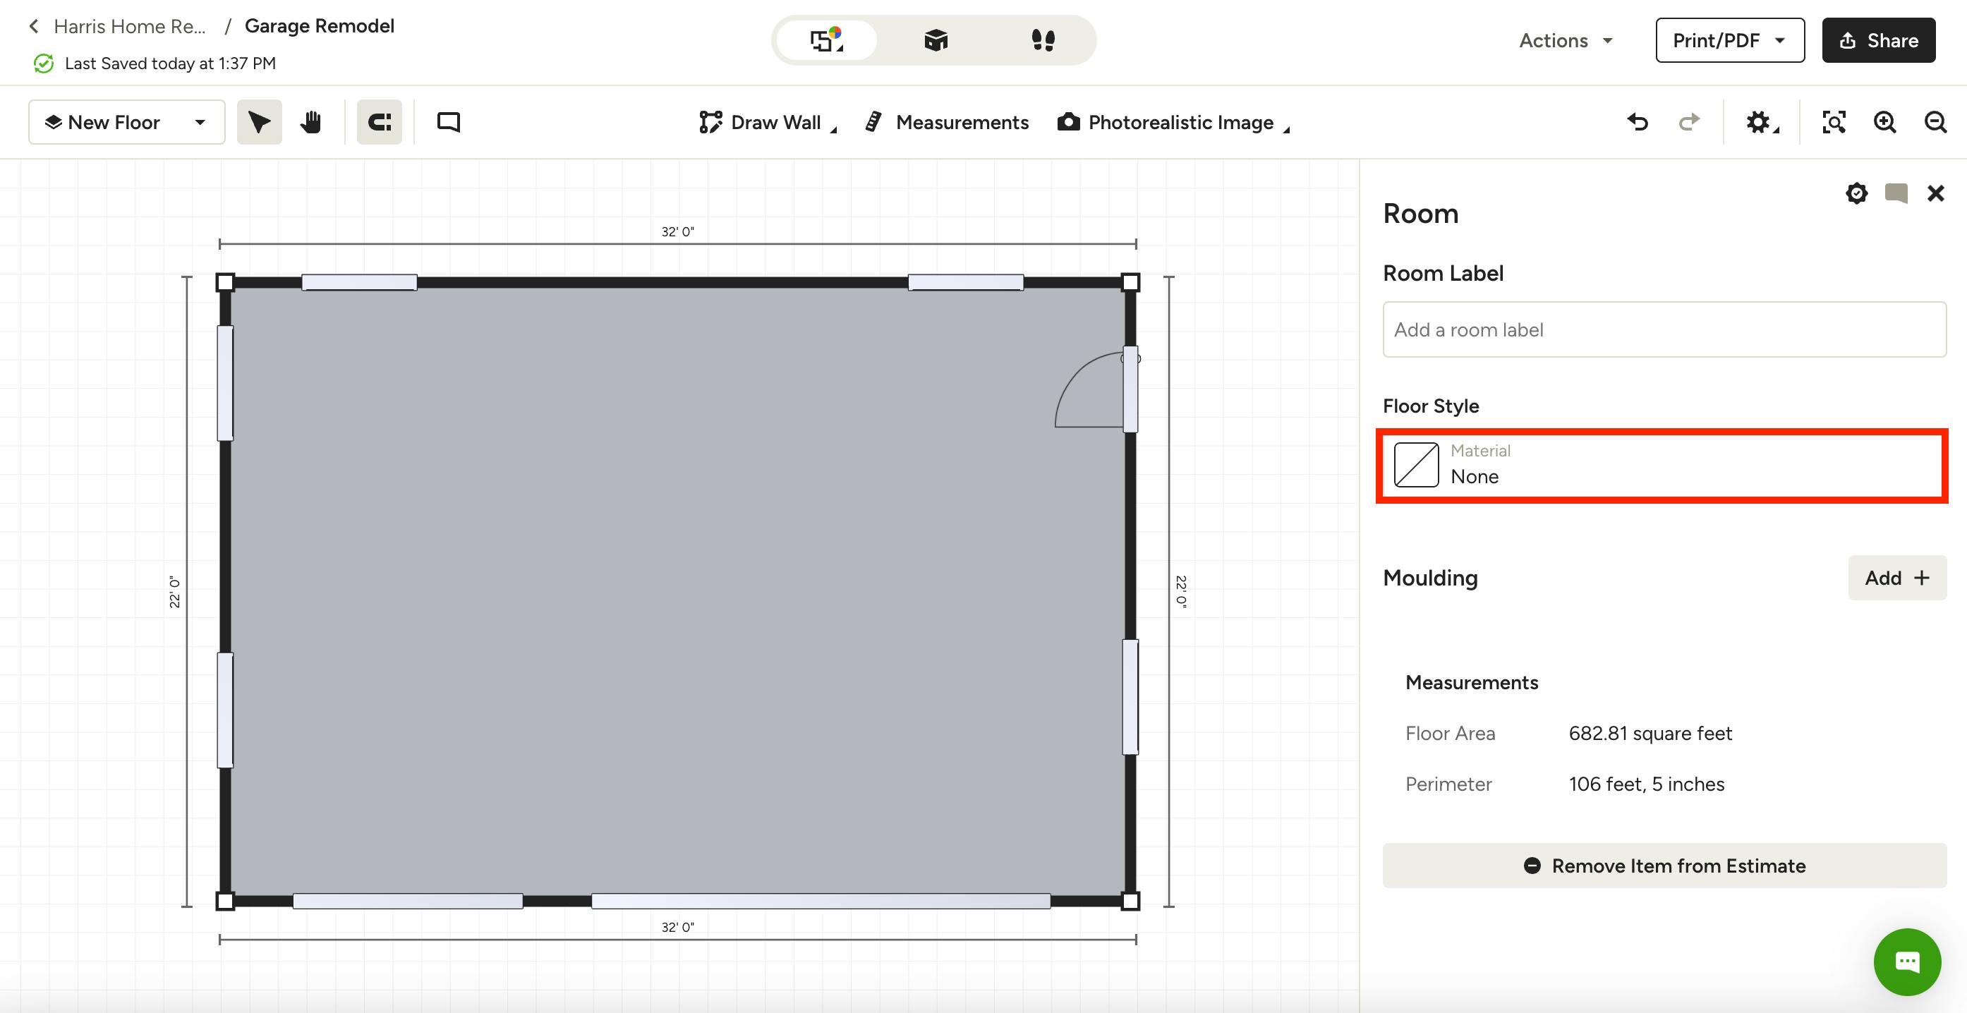Click the None material swatch
The height and width of the screenshot is (1013, 1967).
1417,465
